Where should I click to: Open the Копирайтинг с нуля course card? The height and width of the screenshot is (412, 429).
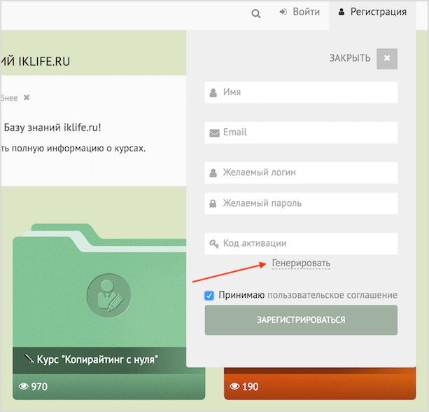point(108,312)
